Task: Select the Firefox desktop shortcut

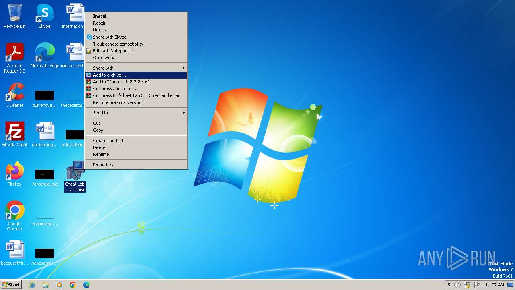Action: [x=14, y=174]
